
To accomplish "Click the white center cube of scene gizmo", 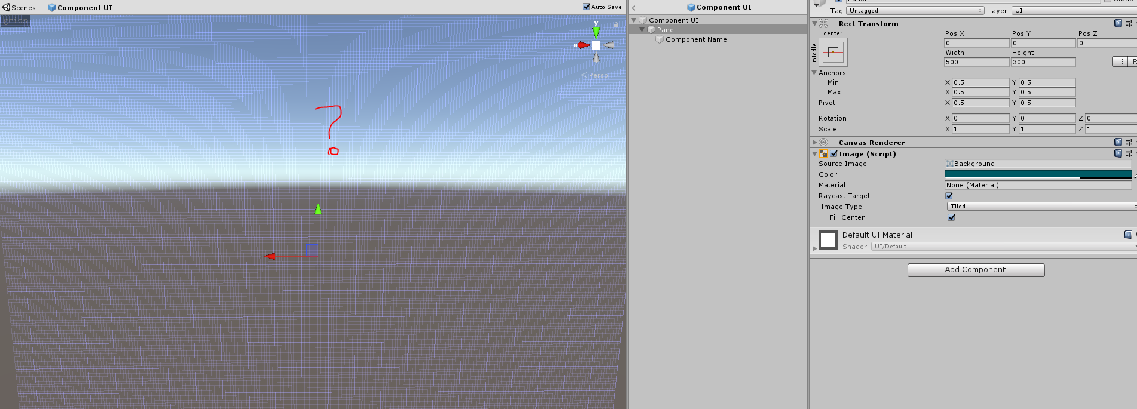I will 596,45.
